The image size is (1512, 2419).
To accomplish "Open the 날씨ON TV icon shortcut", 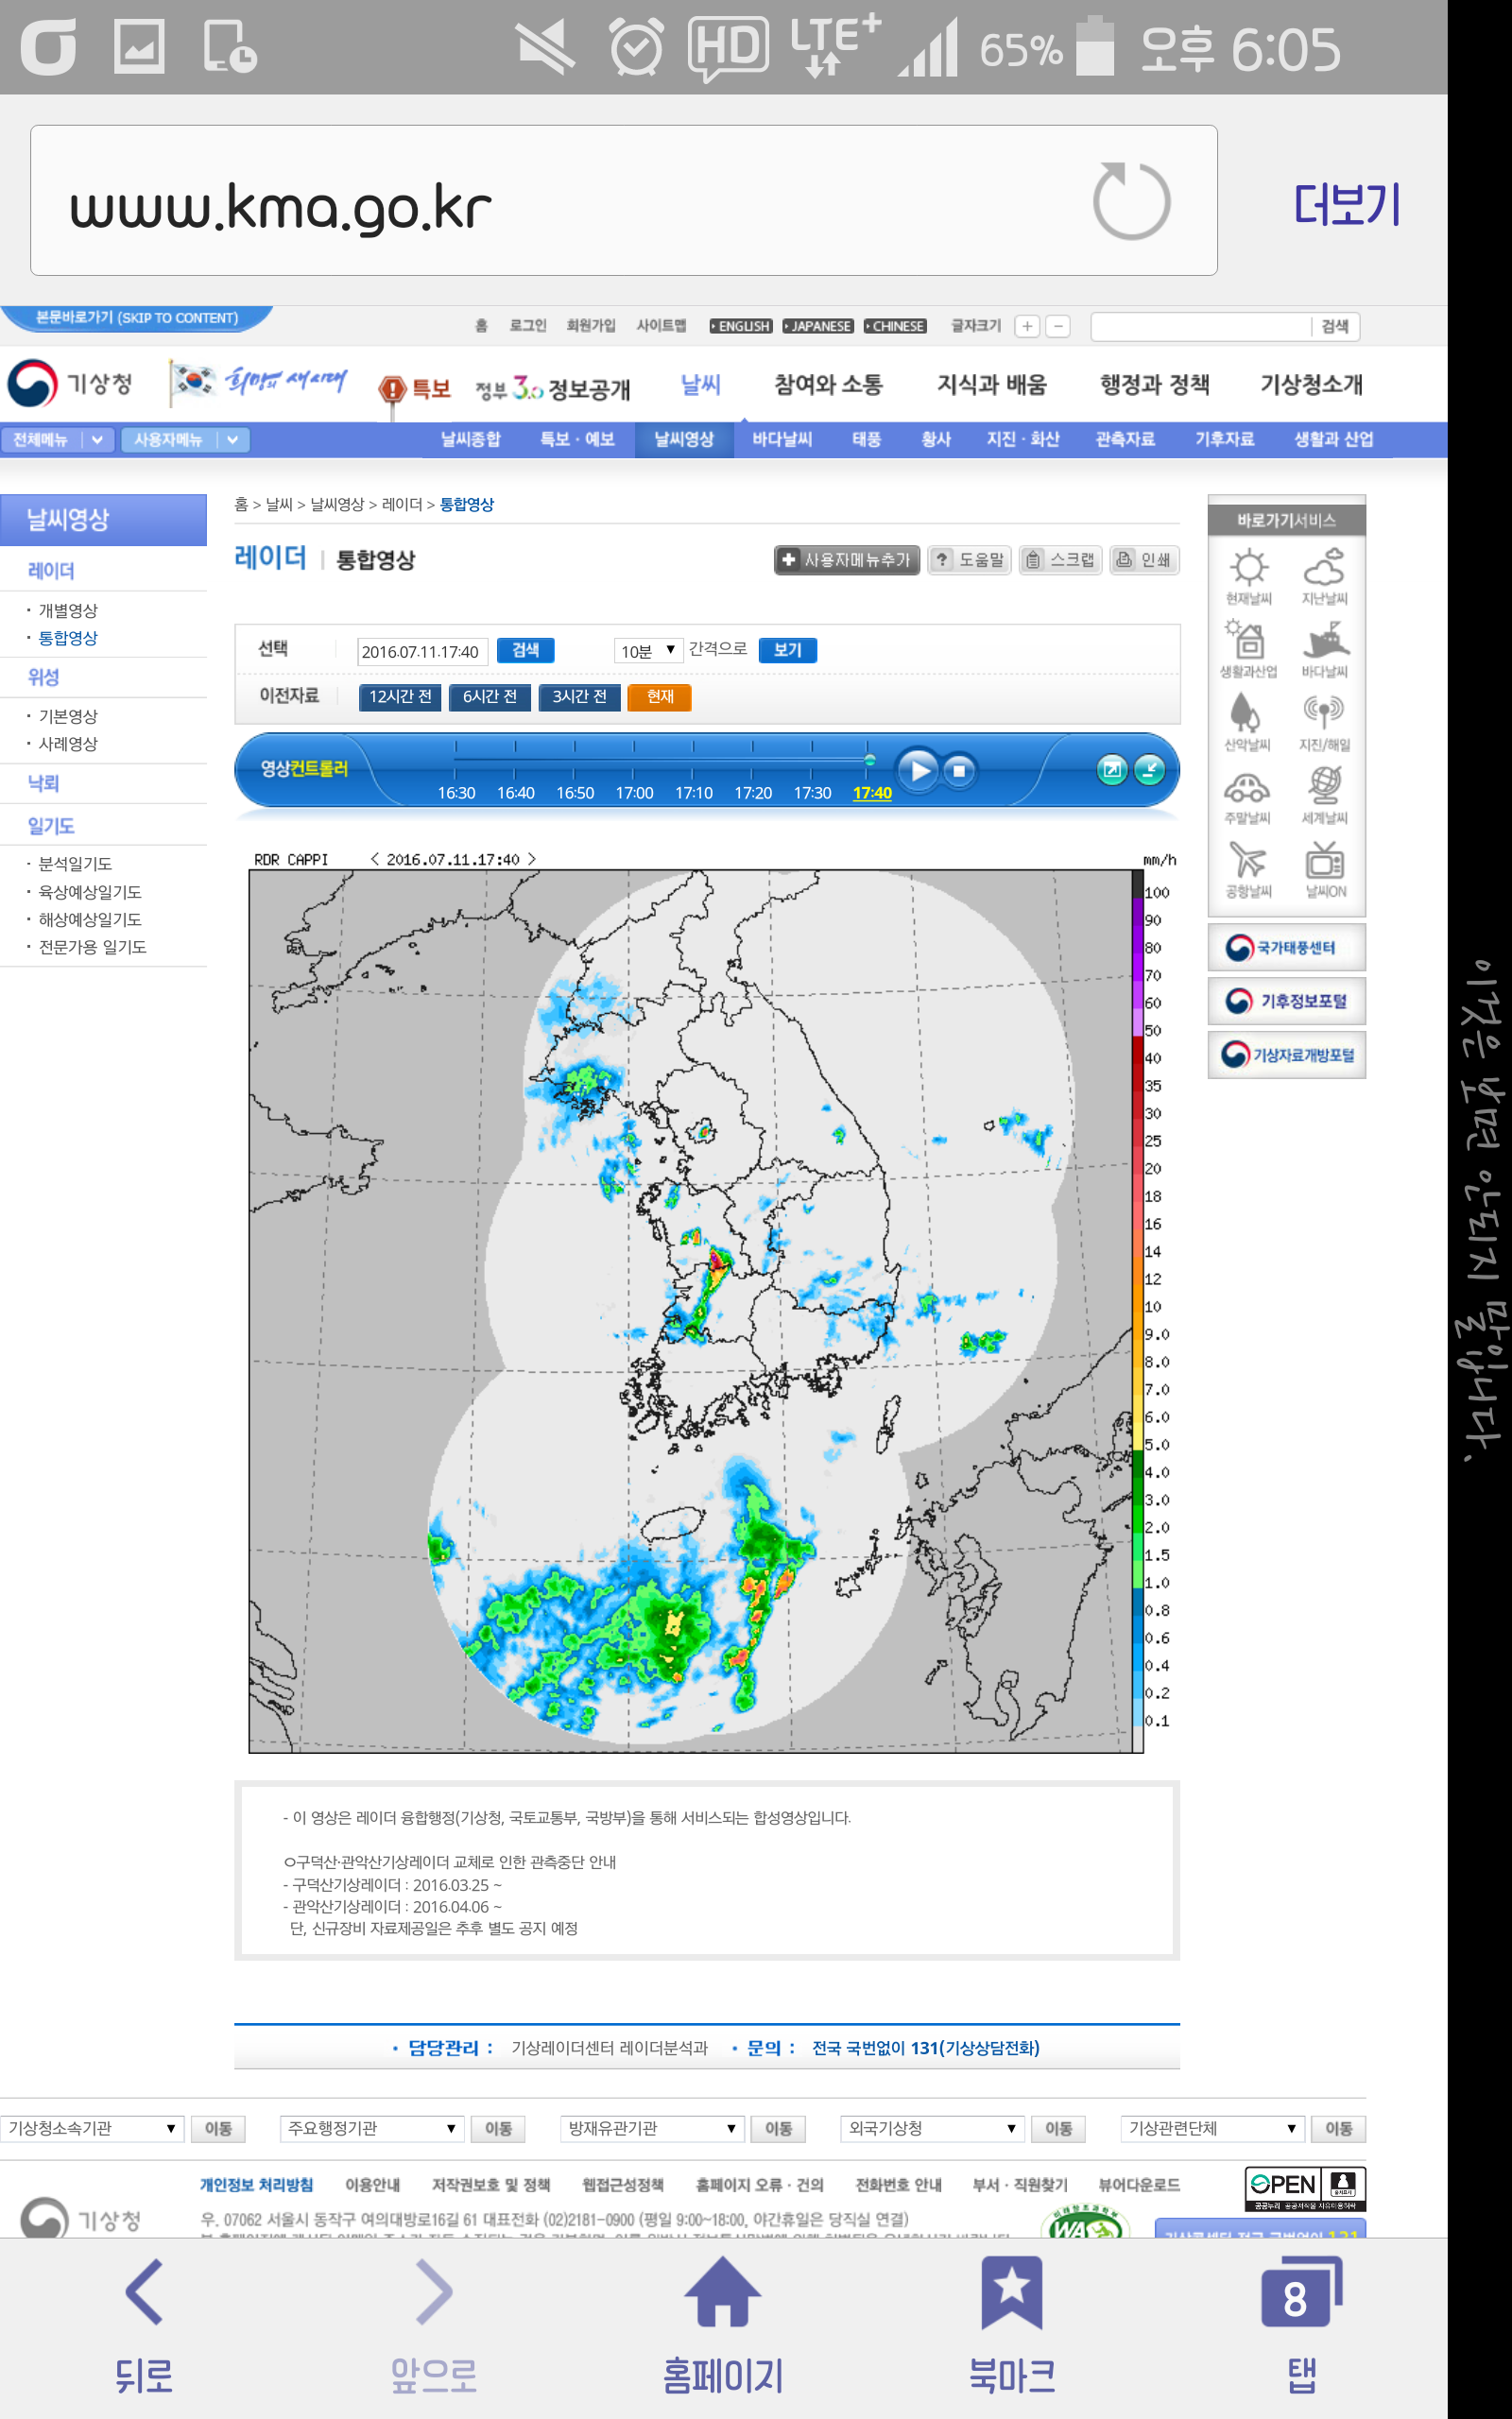I will pyautogui.click(x=1324, y=861).
